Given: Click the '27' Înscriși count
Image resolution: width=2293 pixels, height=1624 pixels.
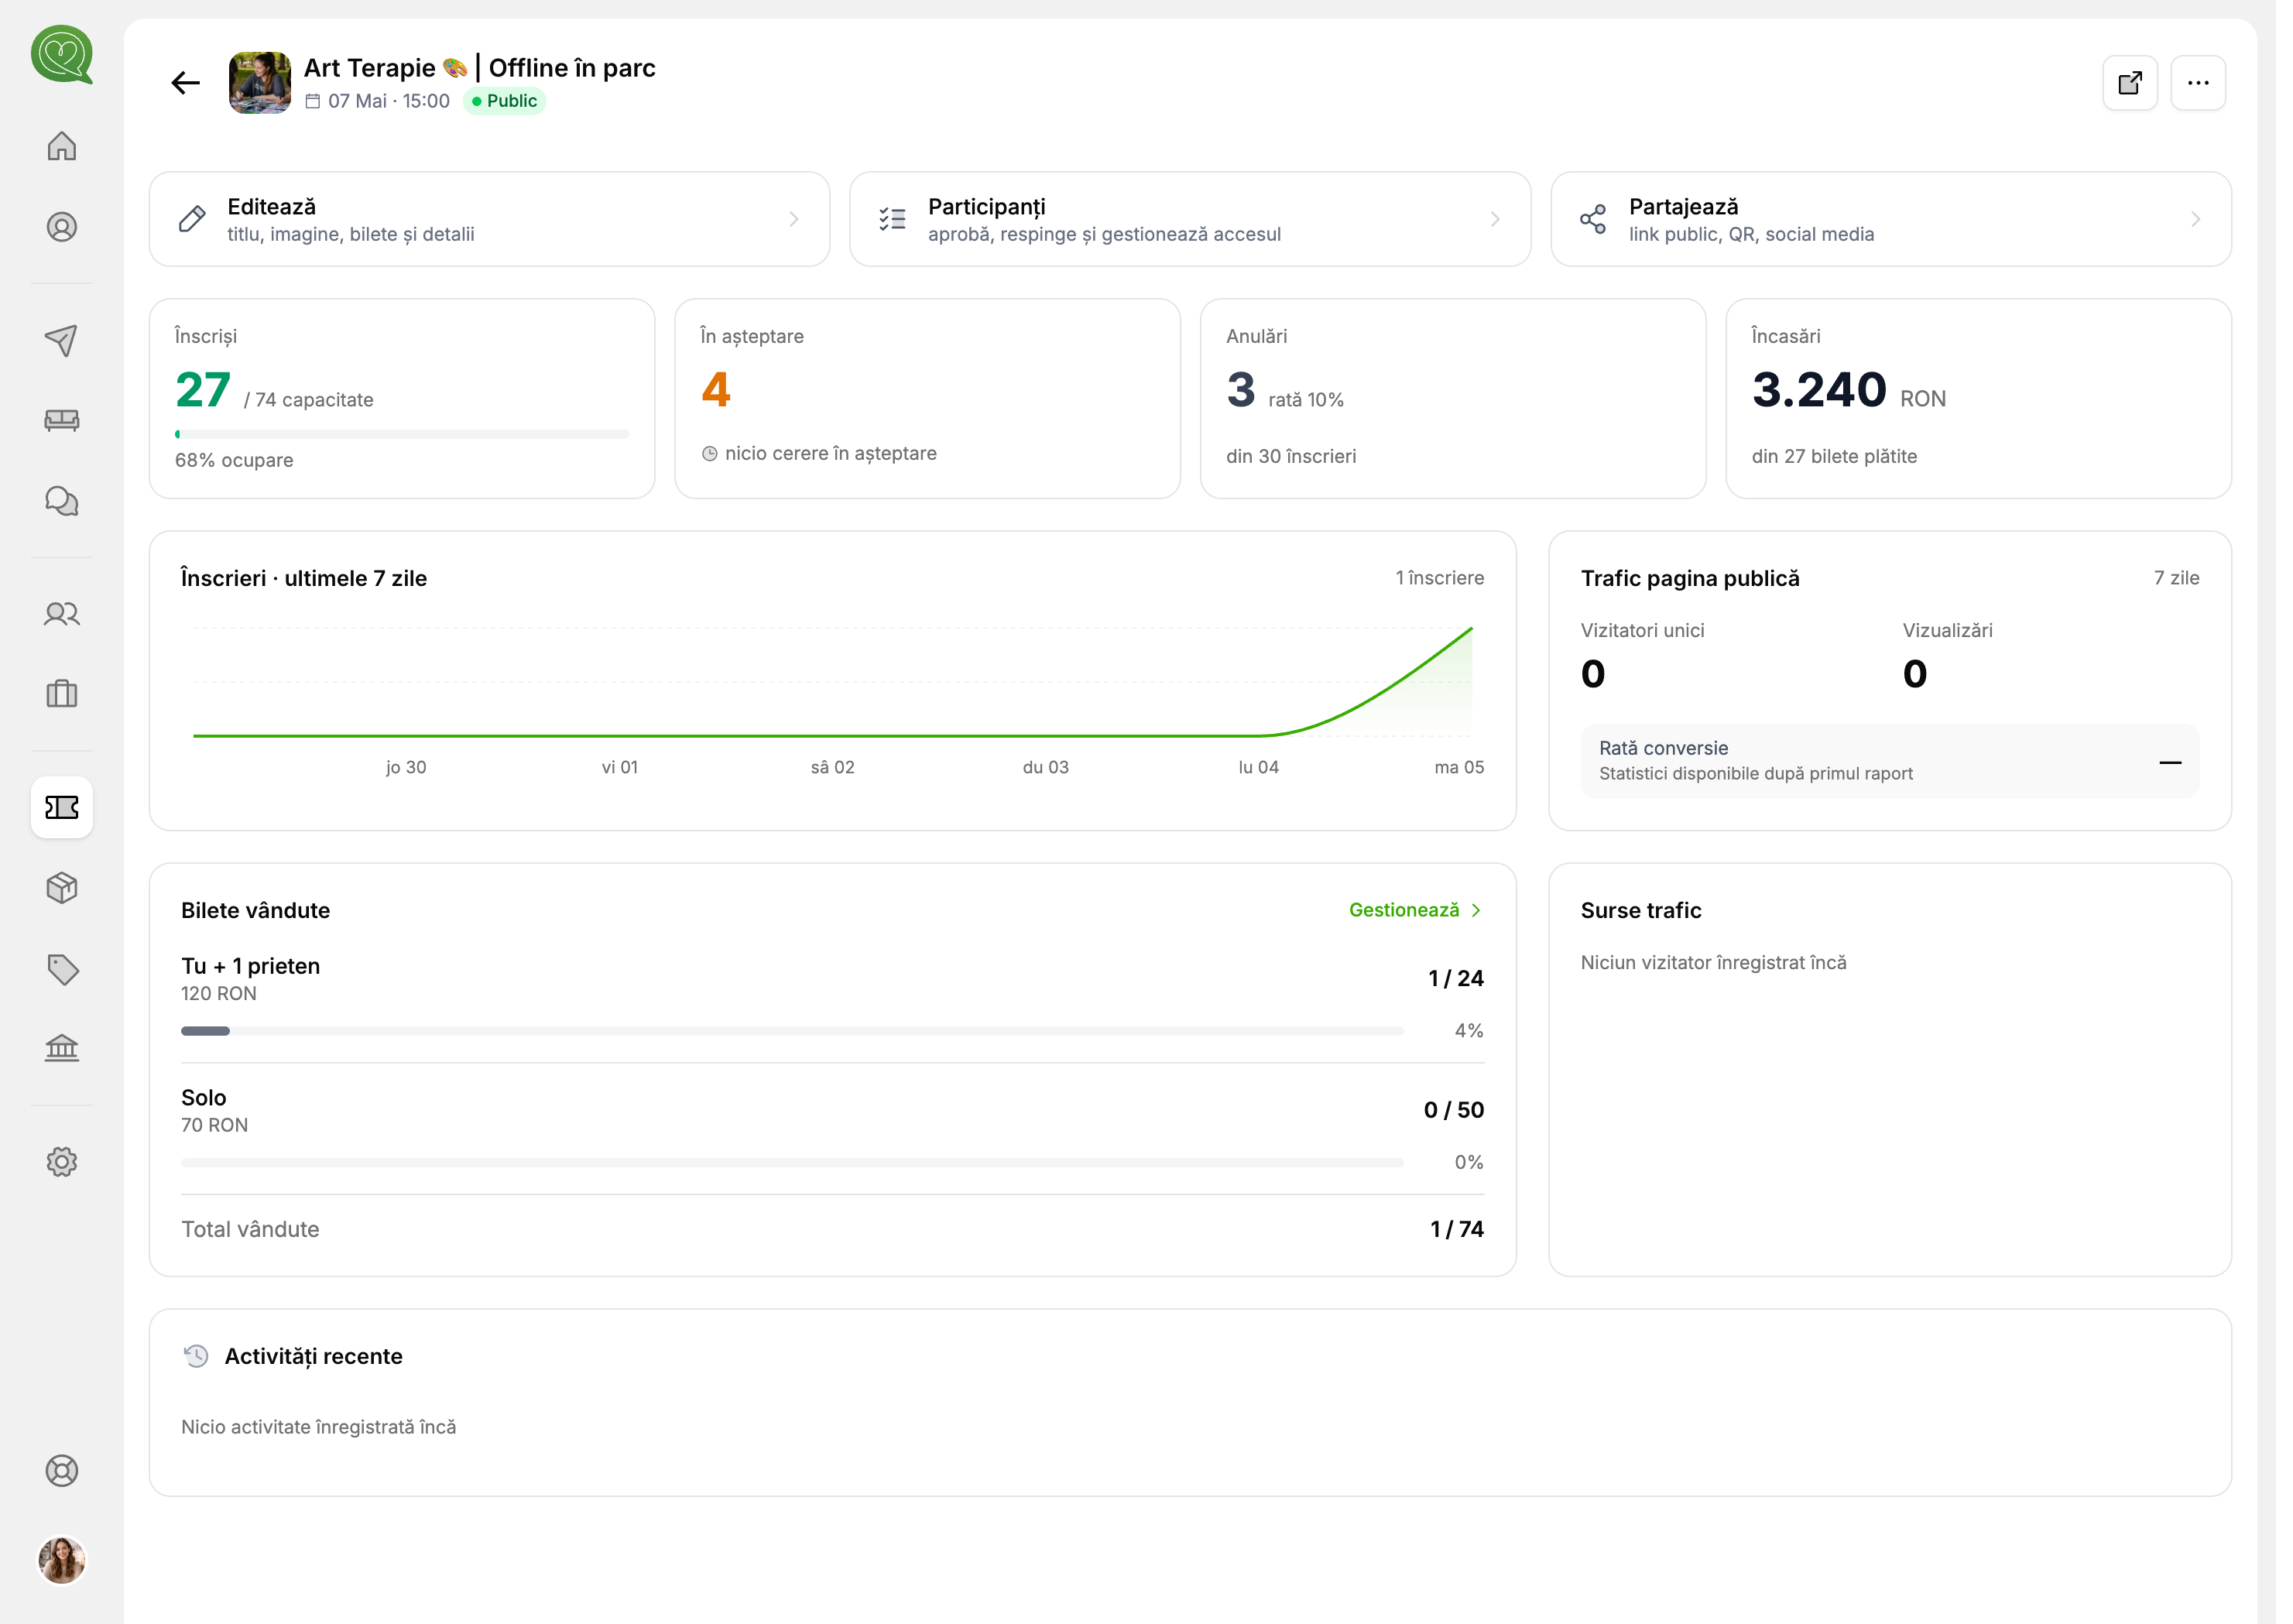Looking at the screenshot, I should point(203,390).
